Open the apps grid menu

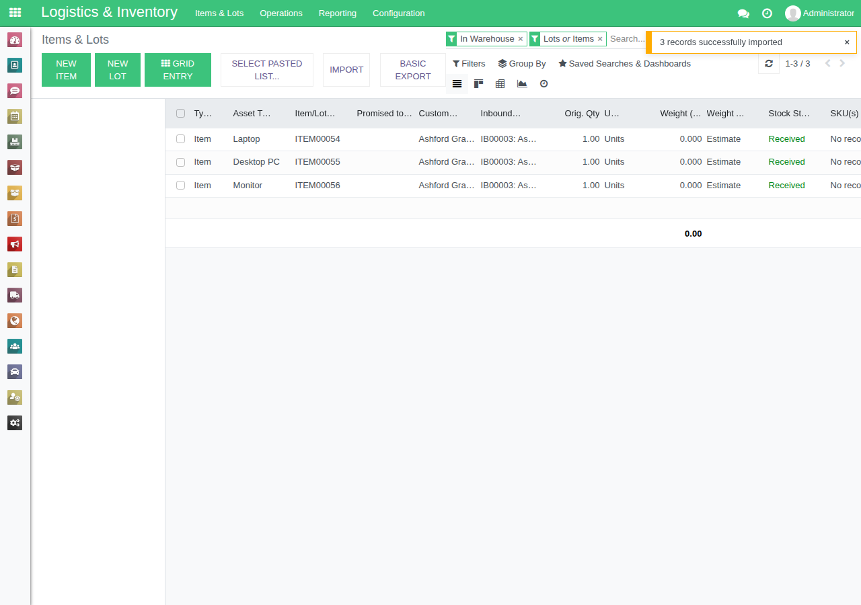pyautogui.click(x=15, y=13)
